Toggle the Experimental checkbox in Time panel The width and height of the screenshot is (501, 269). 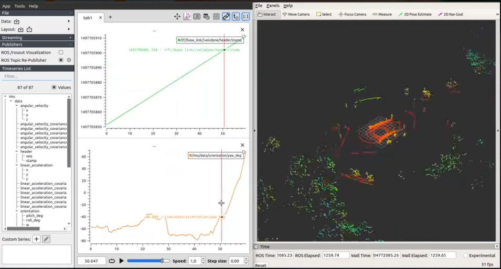point(466,255)
